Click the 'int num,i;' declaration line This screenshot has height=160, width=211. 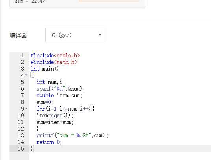tap(51, 82)
